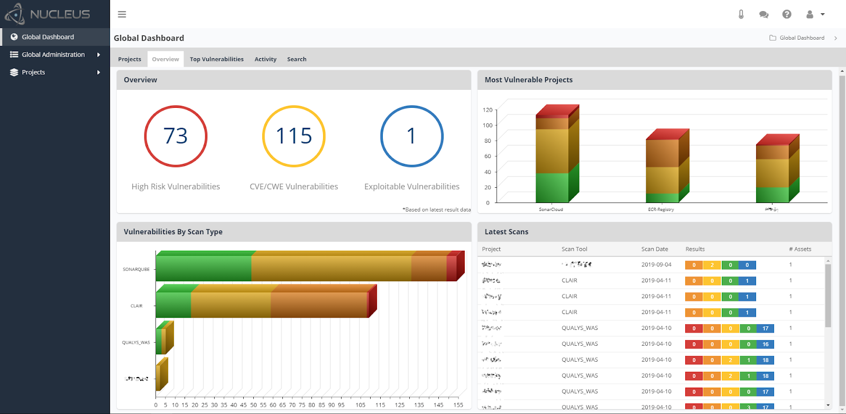Viewport: 846px width, 414px height.
Task: Switch to the Top Vulnerabilities tab
Action: (217, 59)
